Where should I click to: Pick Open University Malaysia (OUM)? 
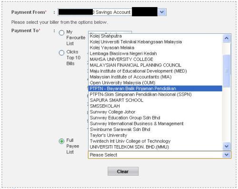click(x=155, y=83)
